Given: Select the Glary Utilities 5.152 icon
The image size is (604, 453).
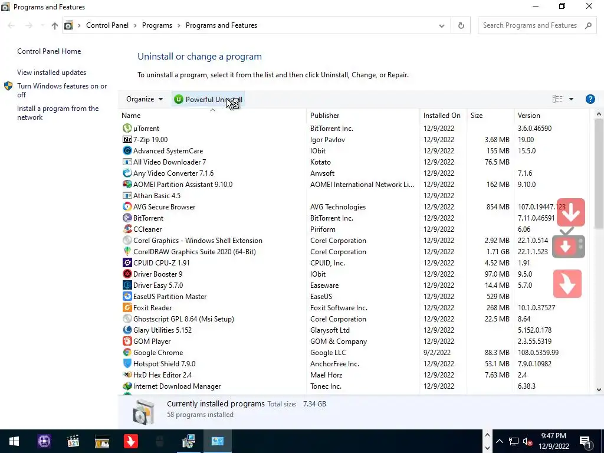Looking at the screenshot, I should click(127, 330).
